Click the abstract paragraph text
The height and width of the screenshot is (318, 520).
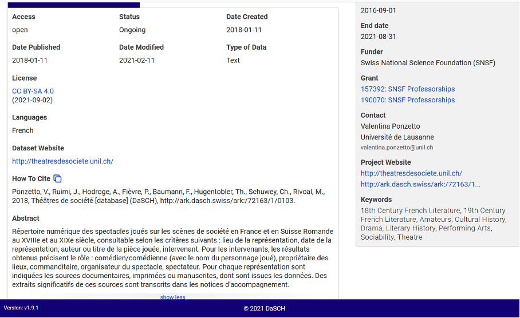tap(172, 258)
